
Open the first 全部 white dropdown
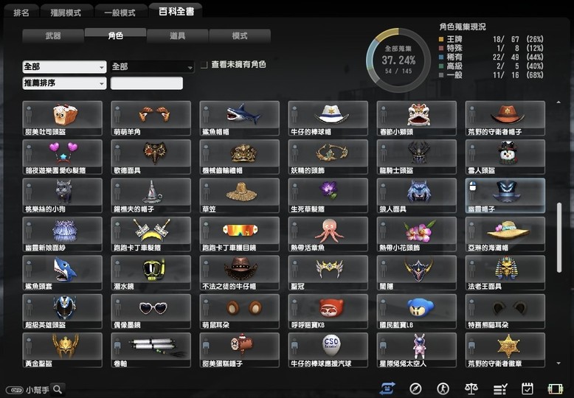(x=64, y=66)
